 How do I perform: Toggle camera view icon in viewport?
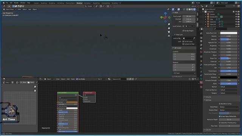pos(169,32)
